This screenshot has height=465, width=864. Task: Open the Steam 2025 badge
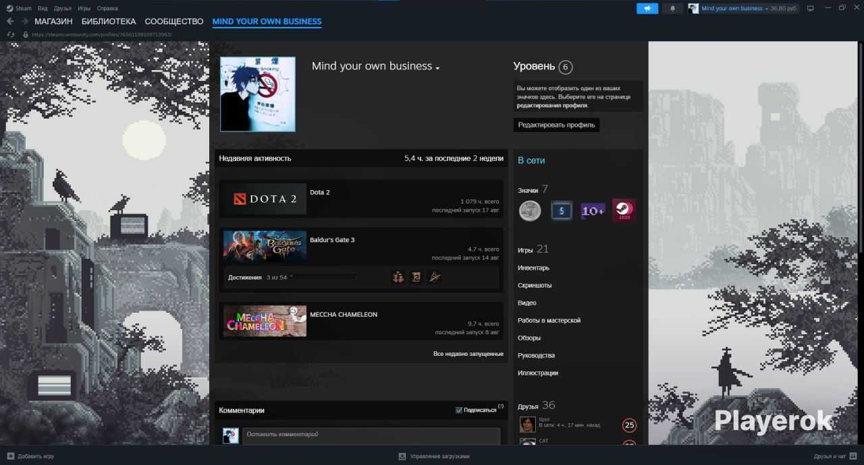624,211
